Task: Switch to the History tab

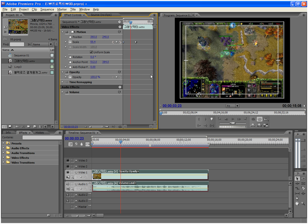Action: (40, 133)
